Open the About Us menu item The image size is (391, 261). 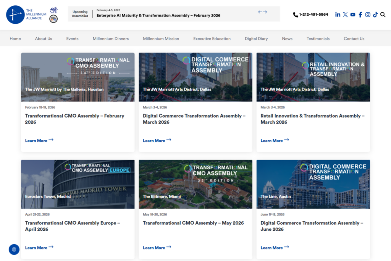tap(43, 39)
